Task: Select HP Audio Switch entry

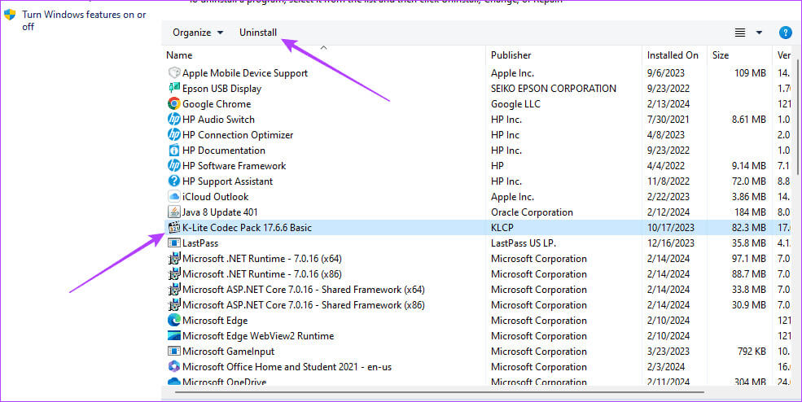Action: coord(218,119)
